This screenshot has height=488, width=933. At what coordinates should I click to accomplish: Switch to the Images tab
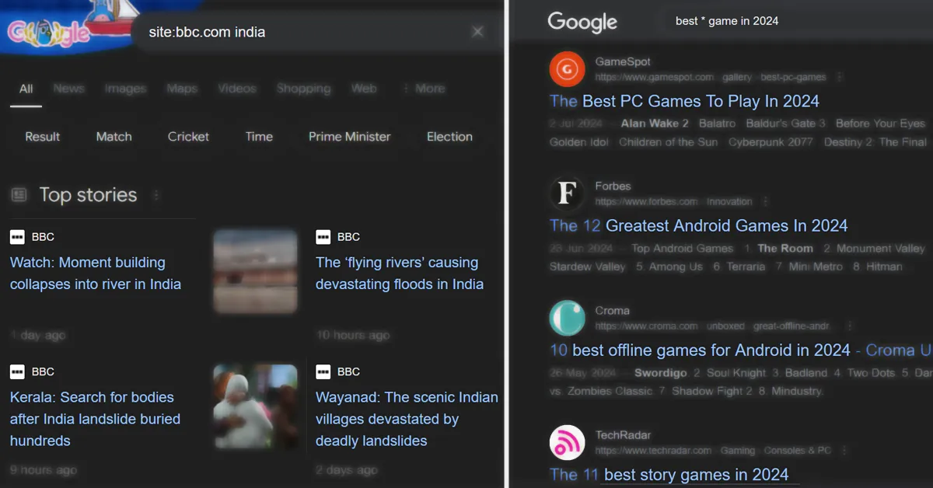tap(125, 89)
